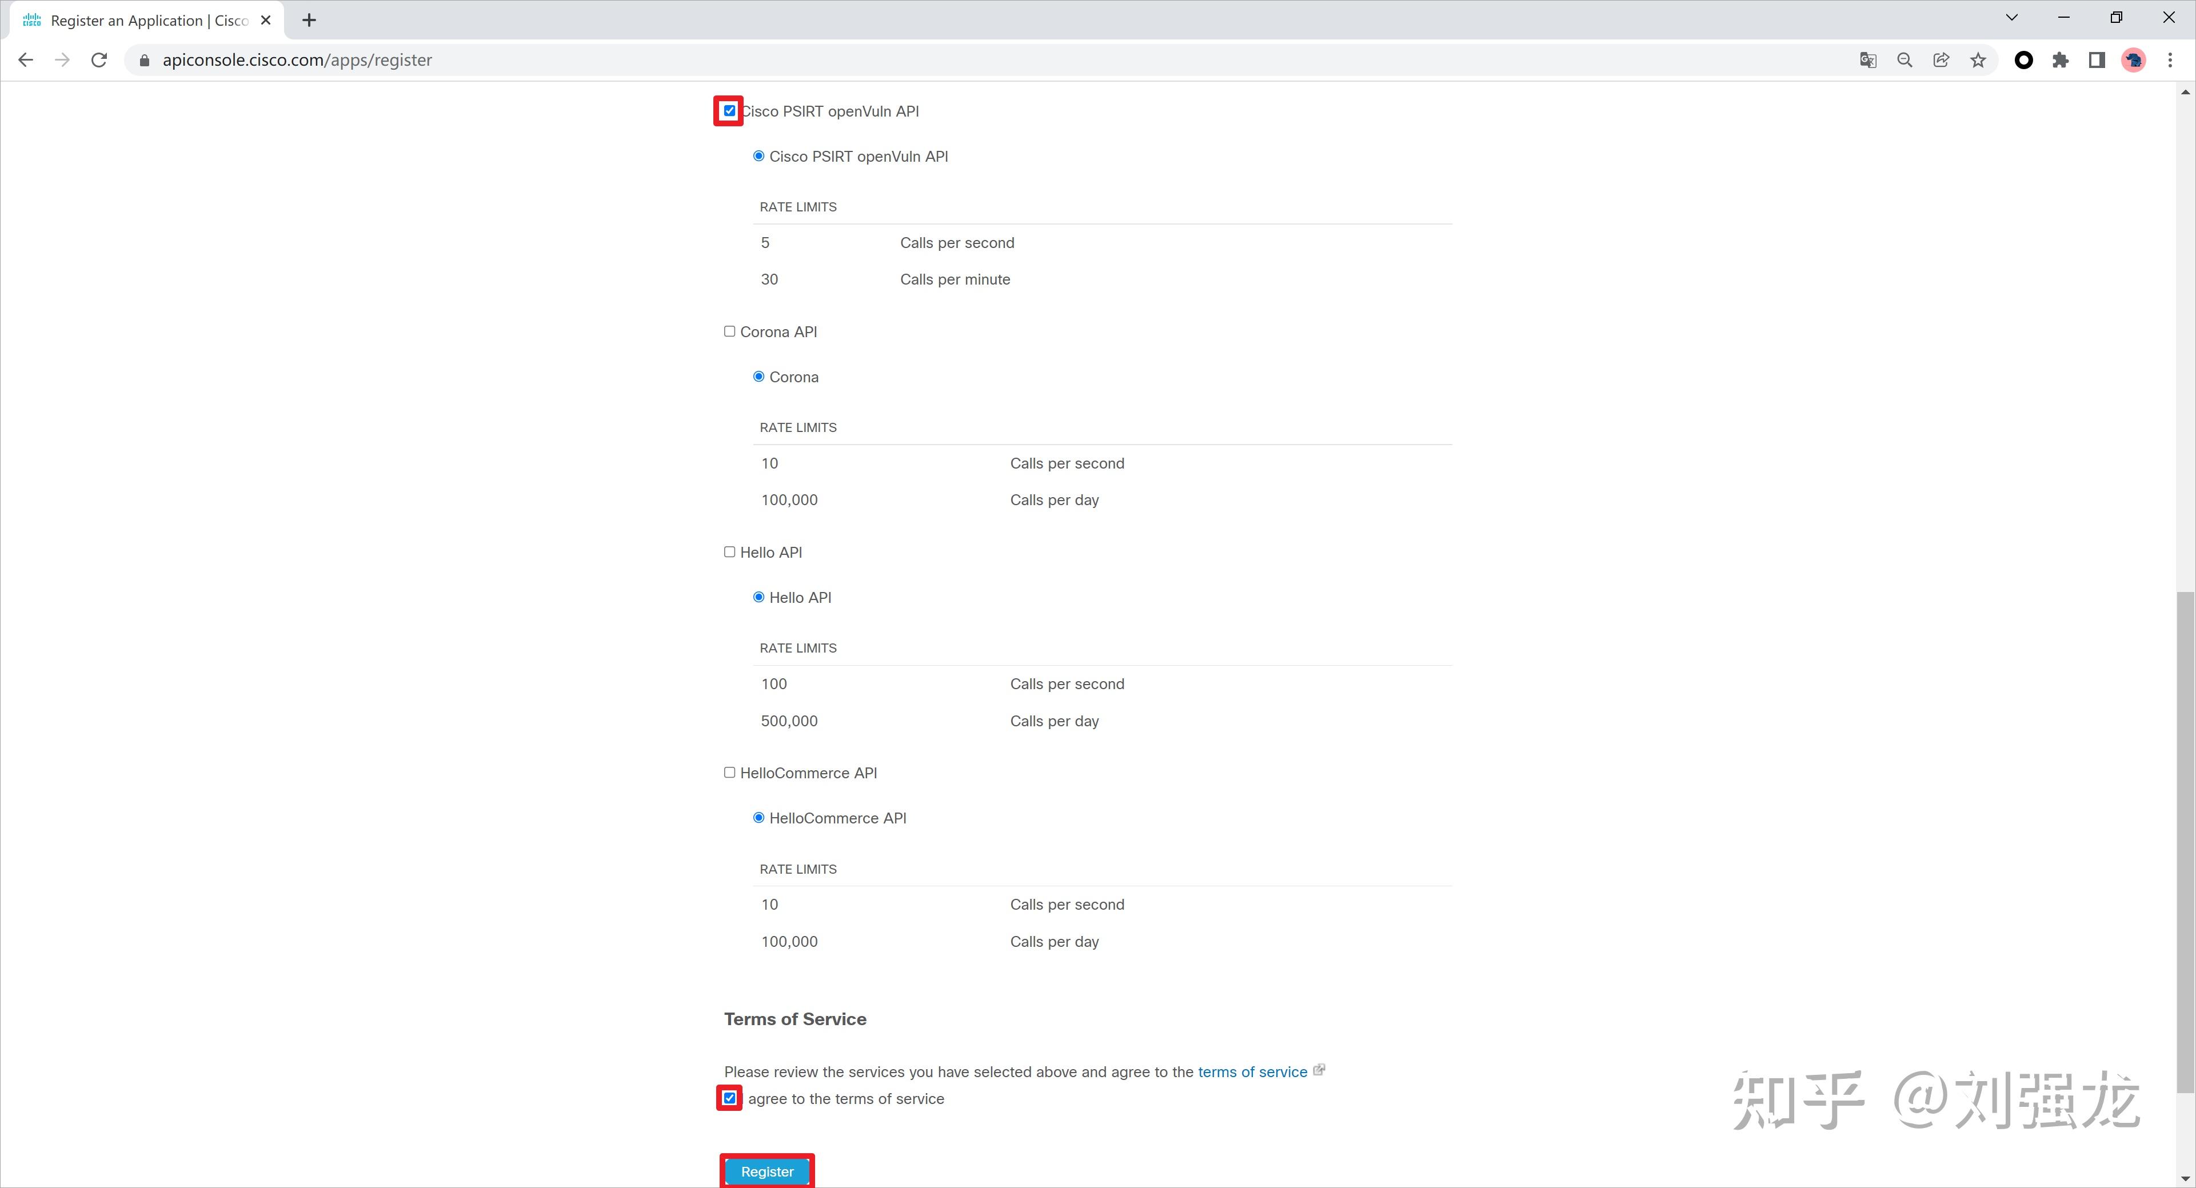The height and width of the screenshot is (1188, 2196).
Task: Open Chrome three-dot menu
Action: tap(2170, 59)
